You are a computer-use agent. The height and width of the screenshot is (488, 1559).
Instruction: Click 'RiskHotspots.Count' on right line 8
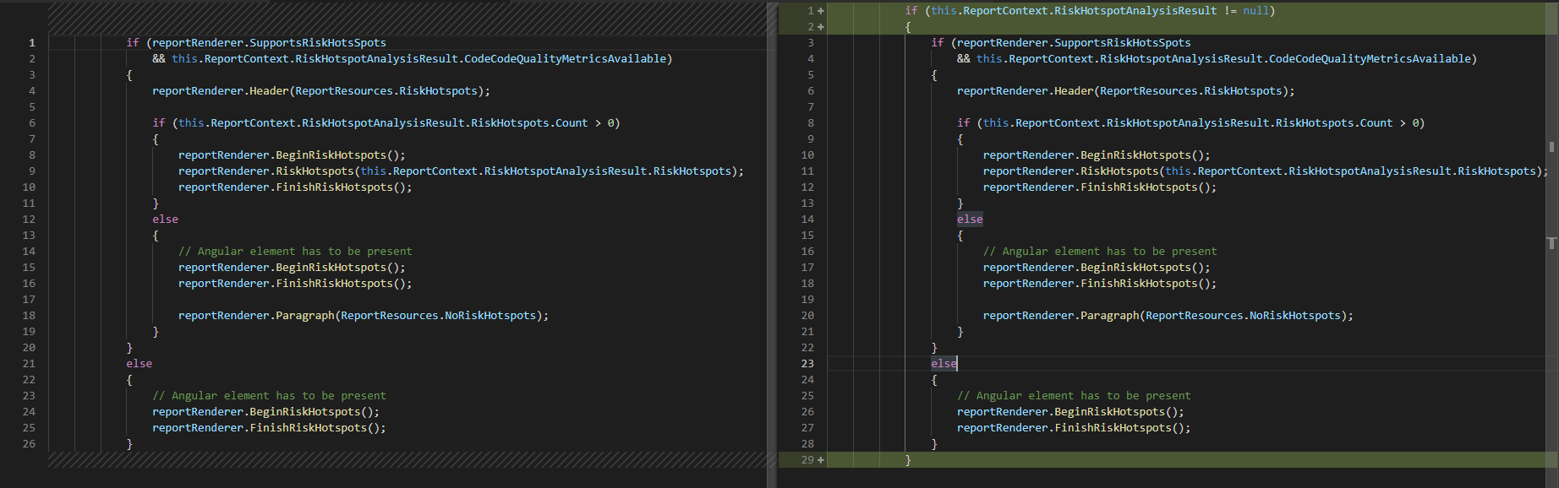(x=1334, y=123)
